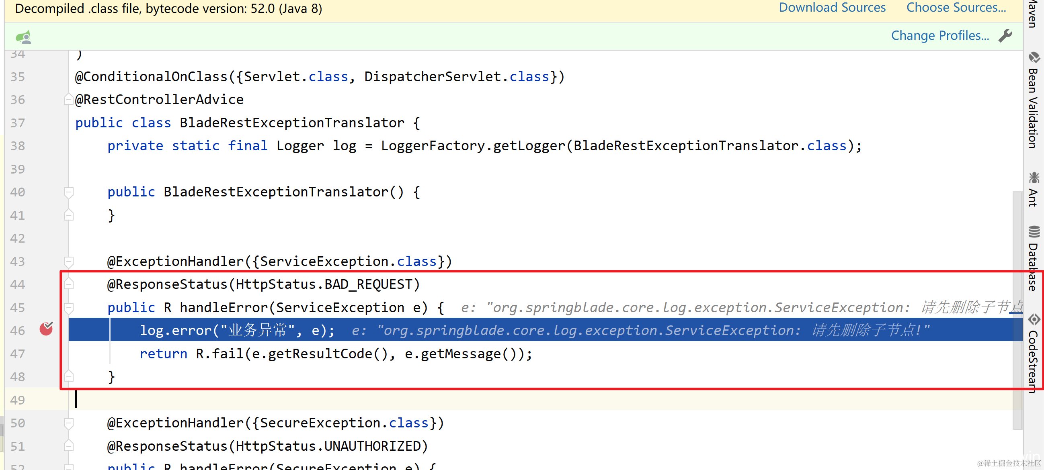Image resolution: width=1044 pixels, height=470 pixels.
Task: Click the wrench settings icon beside Change Profiles
Action: pos(1005,36)
